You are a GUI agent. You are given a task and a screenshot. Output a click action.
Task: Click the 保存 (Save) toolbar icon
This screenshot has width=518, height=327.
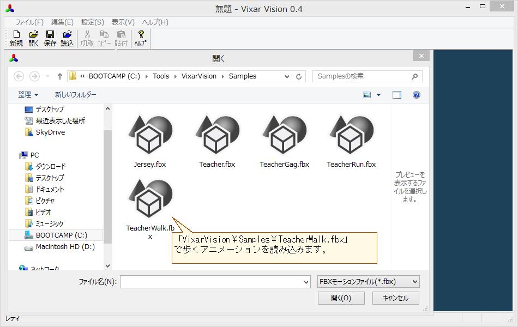[50, 38]
